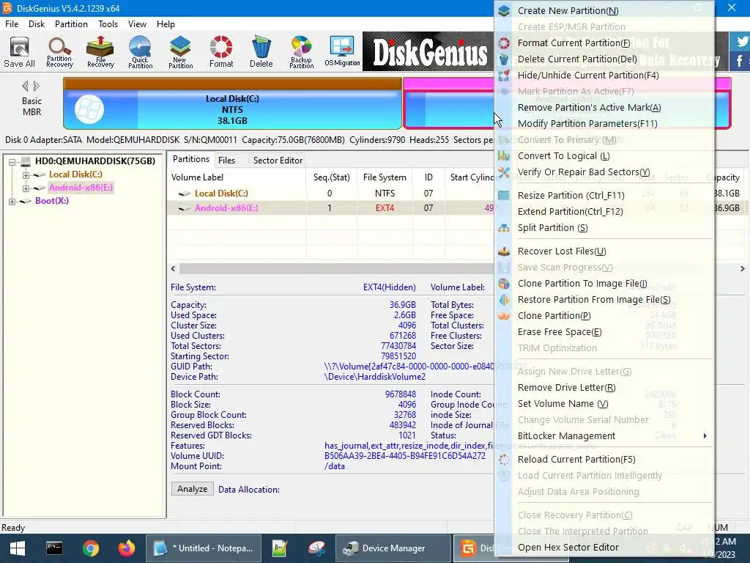Select Android-x86(E:) row in partition table
Image resolution: width=750 pixels, height=563 pixels.
(331, 207)
